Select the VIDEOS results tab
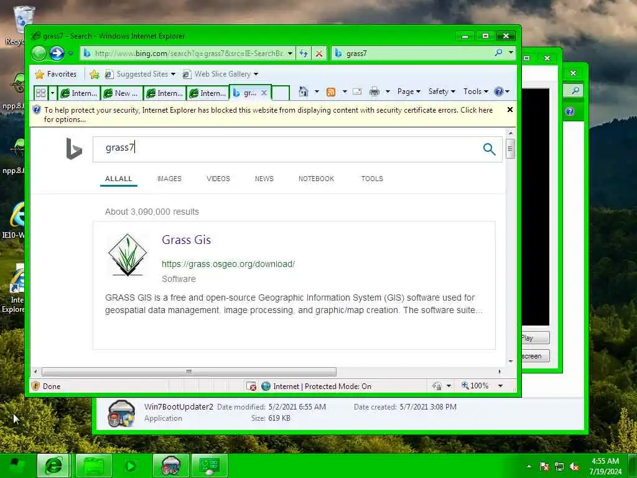 (218, 179)
